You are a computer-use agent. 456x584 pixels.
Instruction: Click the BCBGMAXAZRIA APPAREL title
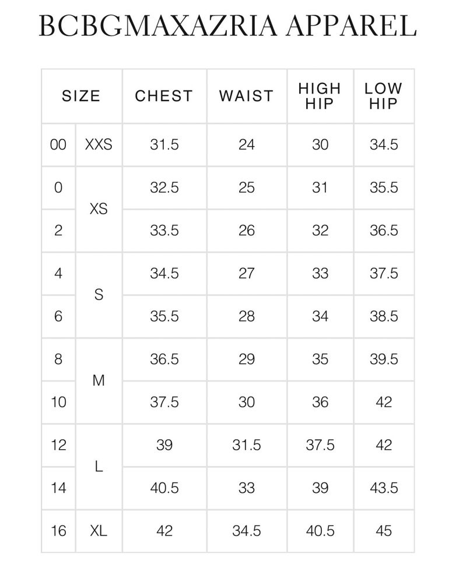227,26
